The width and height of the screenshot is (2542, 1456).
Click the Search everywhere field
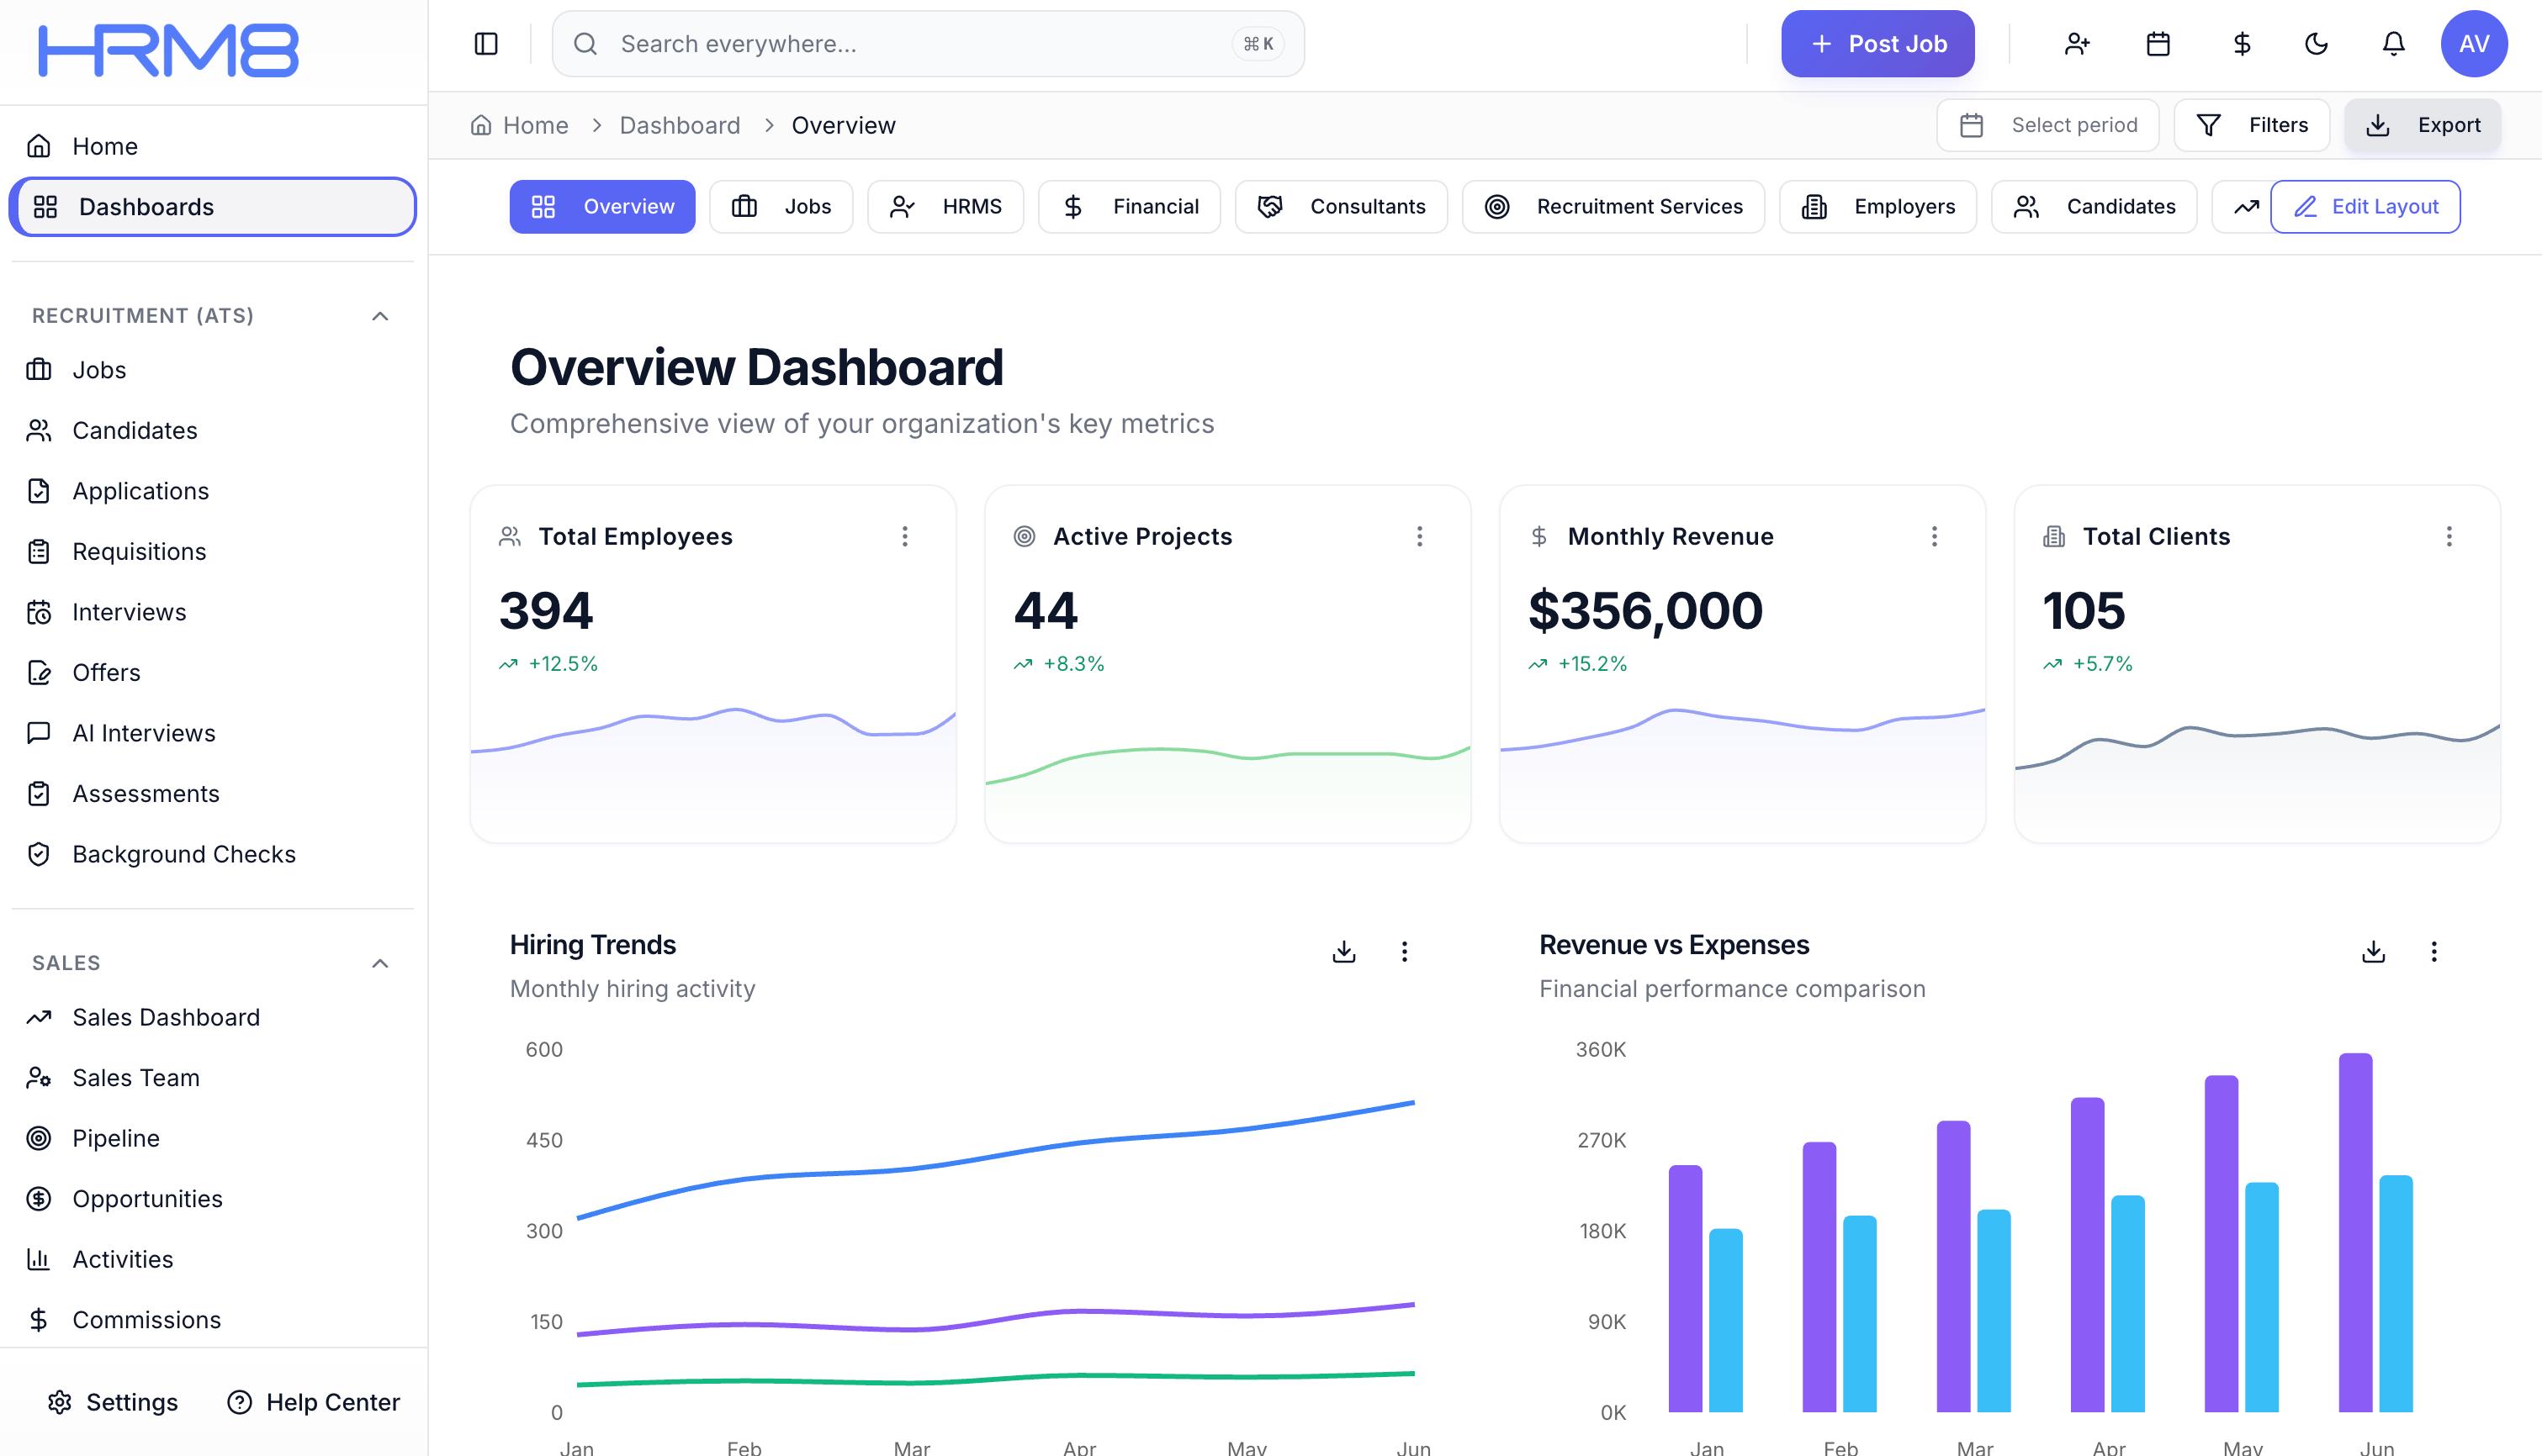(900, 44)
